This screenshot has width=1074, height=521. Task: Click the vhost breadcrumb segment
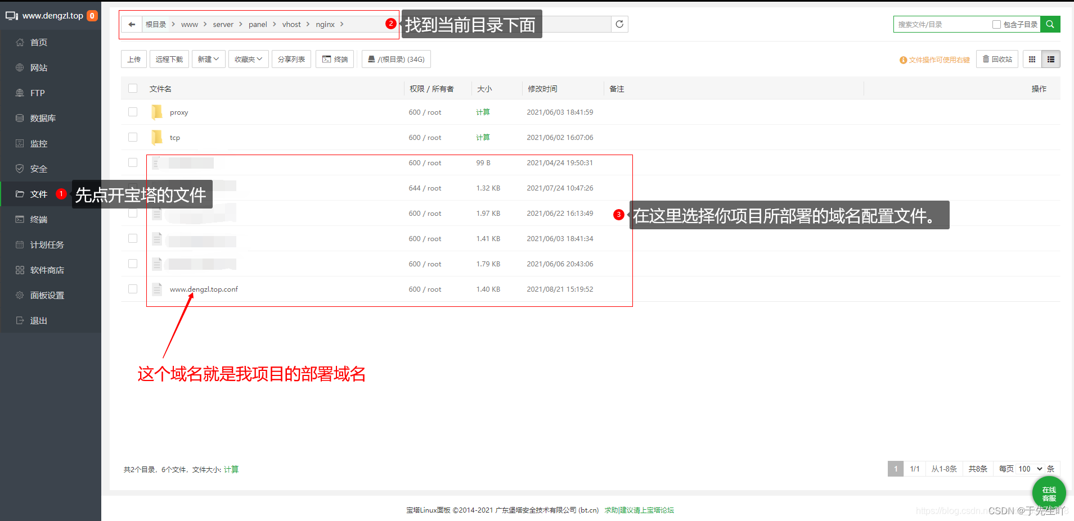click(x=291, y=24)
